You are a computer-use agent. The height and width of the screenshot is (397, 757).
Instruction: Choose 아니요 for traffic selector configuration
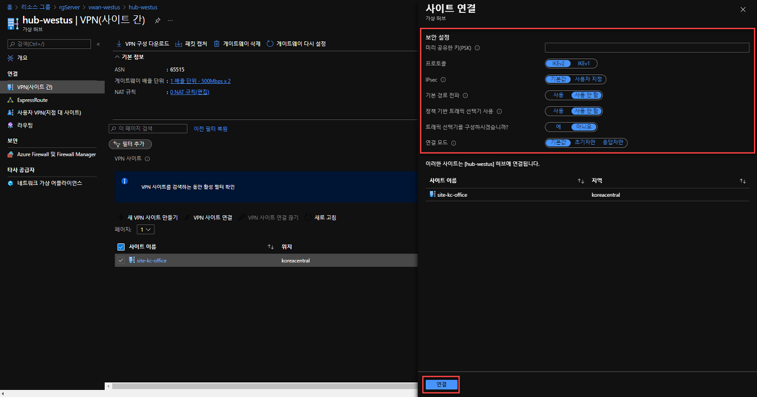coord(584,127)
